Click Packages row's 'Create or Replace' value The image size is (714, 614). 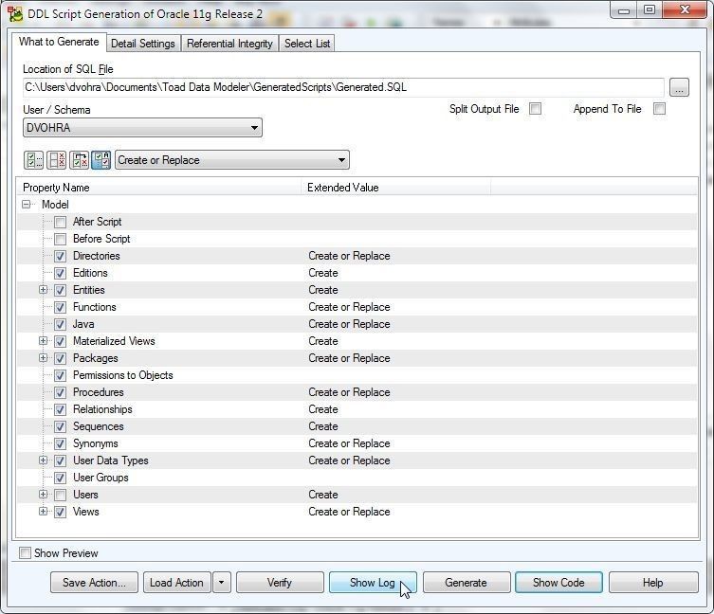coord(349,358)
